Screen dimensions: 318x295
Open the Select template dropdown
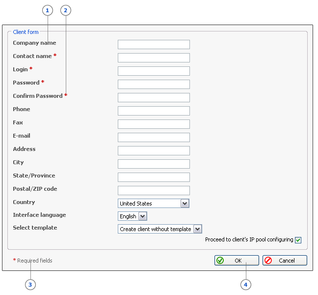pos(197,229)
